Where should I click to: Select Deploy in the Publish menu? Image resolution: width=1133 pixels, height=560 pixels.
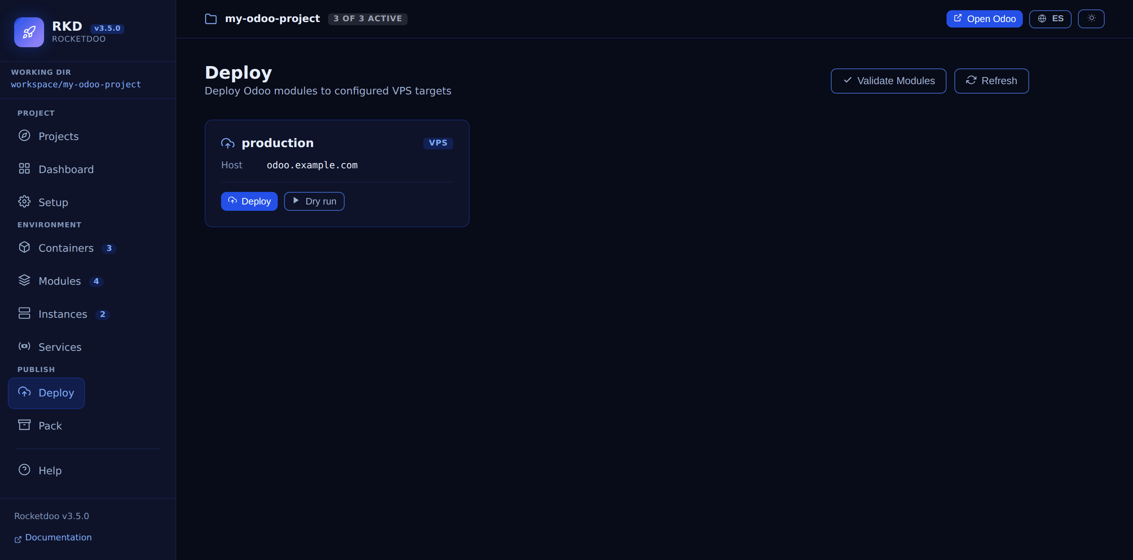(x=46, y=393)
